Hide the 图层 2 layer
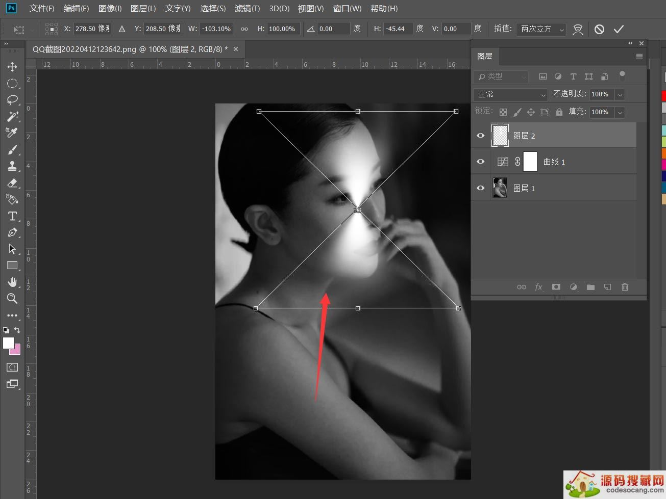The image size is (666, 499). pos(480,136)
